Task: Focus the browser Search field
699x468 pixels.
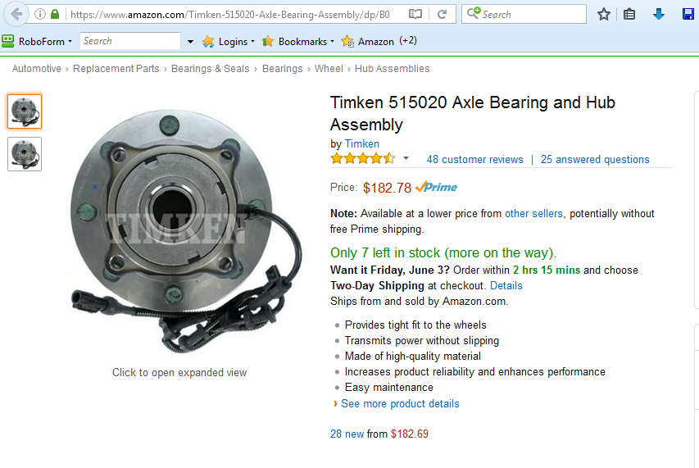Action: point(524,14)
